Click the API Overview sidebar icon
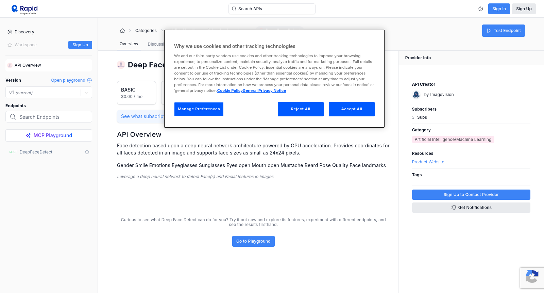 pos(10,65)
